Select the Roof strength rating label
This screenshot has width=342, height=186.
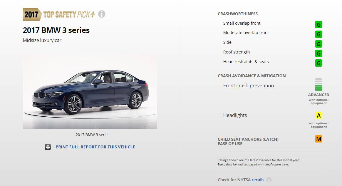click(237, 52)
